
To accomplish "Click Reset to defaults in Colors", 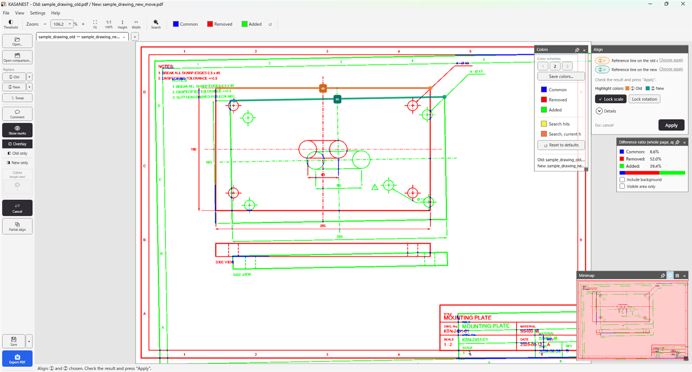I will click(x=561, y=145).
